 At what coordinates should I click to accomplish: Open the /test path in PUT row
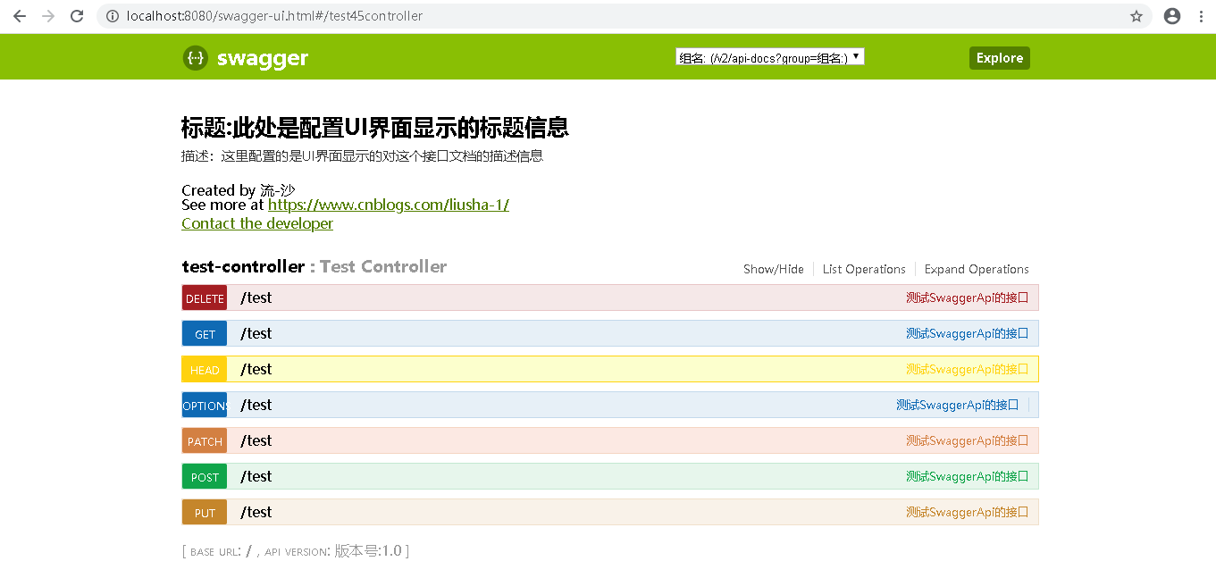(256, 512)
